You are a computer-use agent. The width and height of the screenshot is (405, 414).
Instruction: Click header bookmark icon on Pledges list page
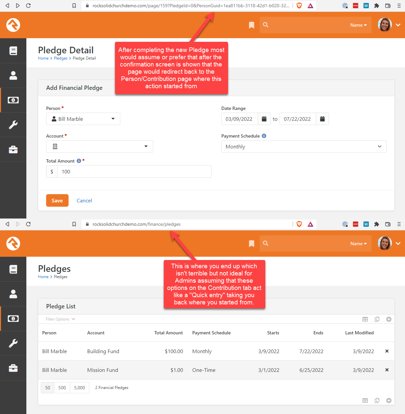click(251, 244)
